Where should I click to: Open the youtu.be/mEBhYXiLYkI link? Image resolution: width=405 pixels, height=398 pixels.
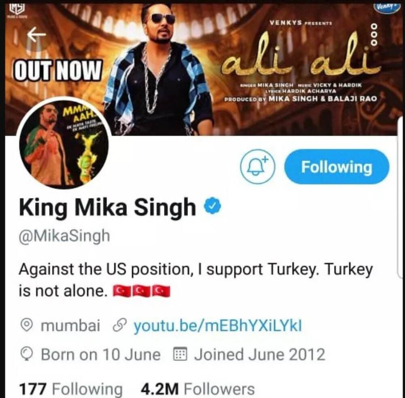(217, 326)
